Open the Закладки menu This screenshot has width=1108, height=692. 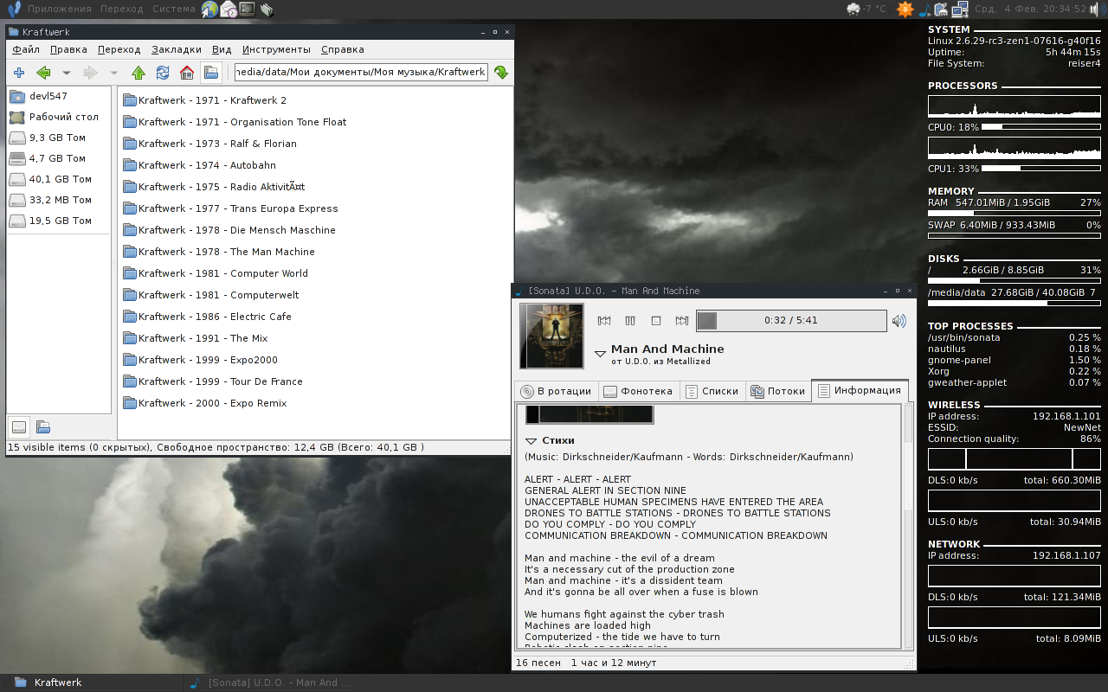point(176,49)
